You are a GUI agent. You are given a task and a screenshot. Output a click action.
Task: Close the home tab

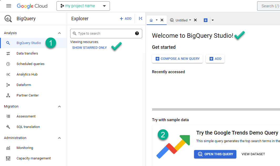pyautogui.click(x=162, y=20)
